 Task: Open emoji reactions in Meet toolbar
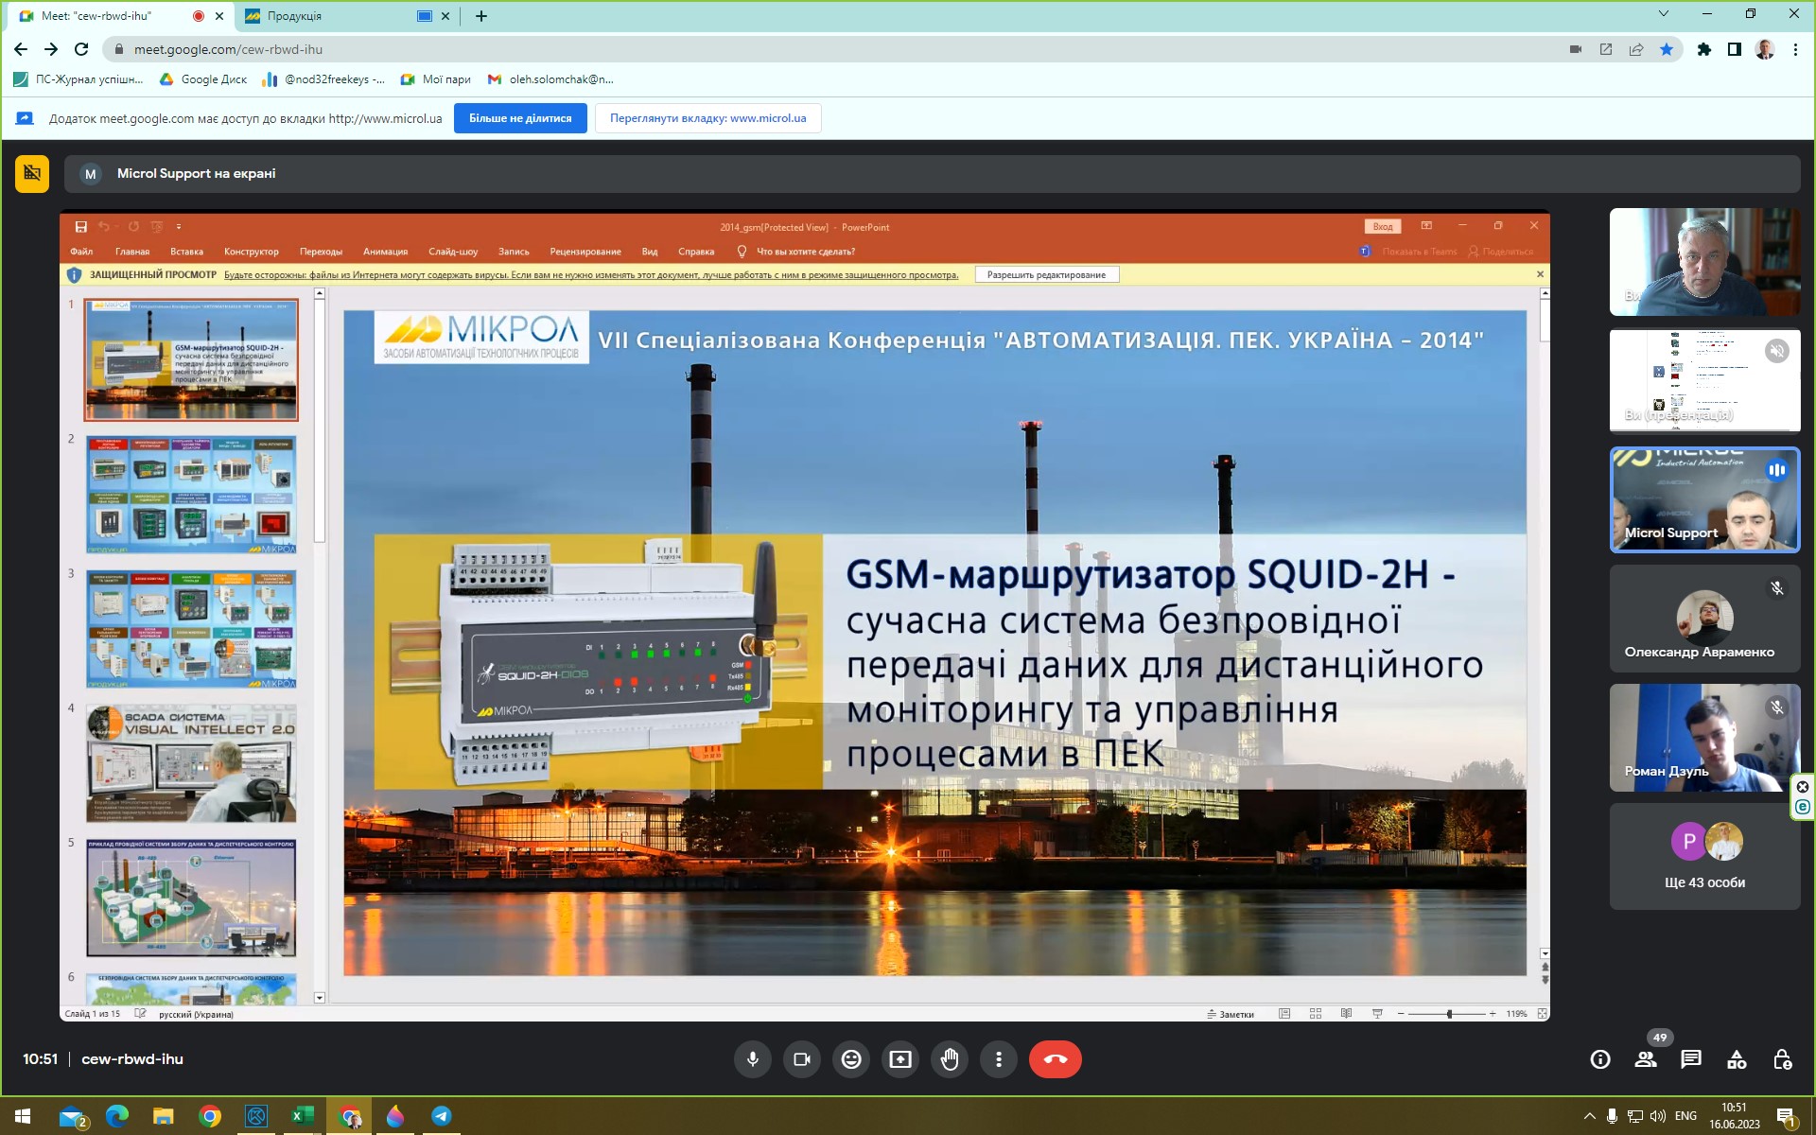click(x=851, y=1059)
